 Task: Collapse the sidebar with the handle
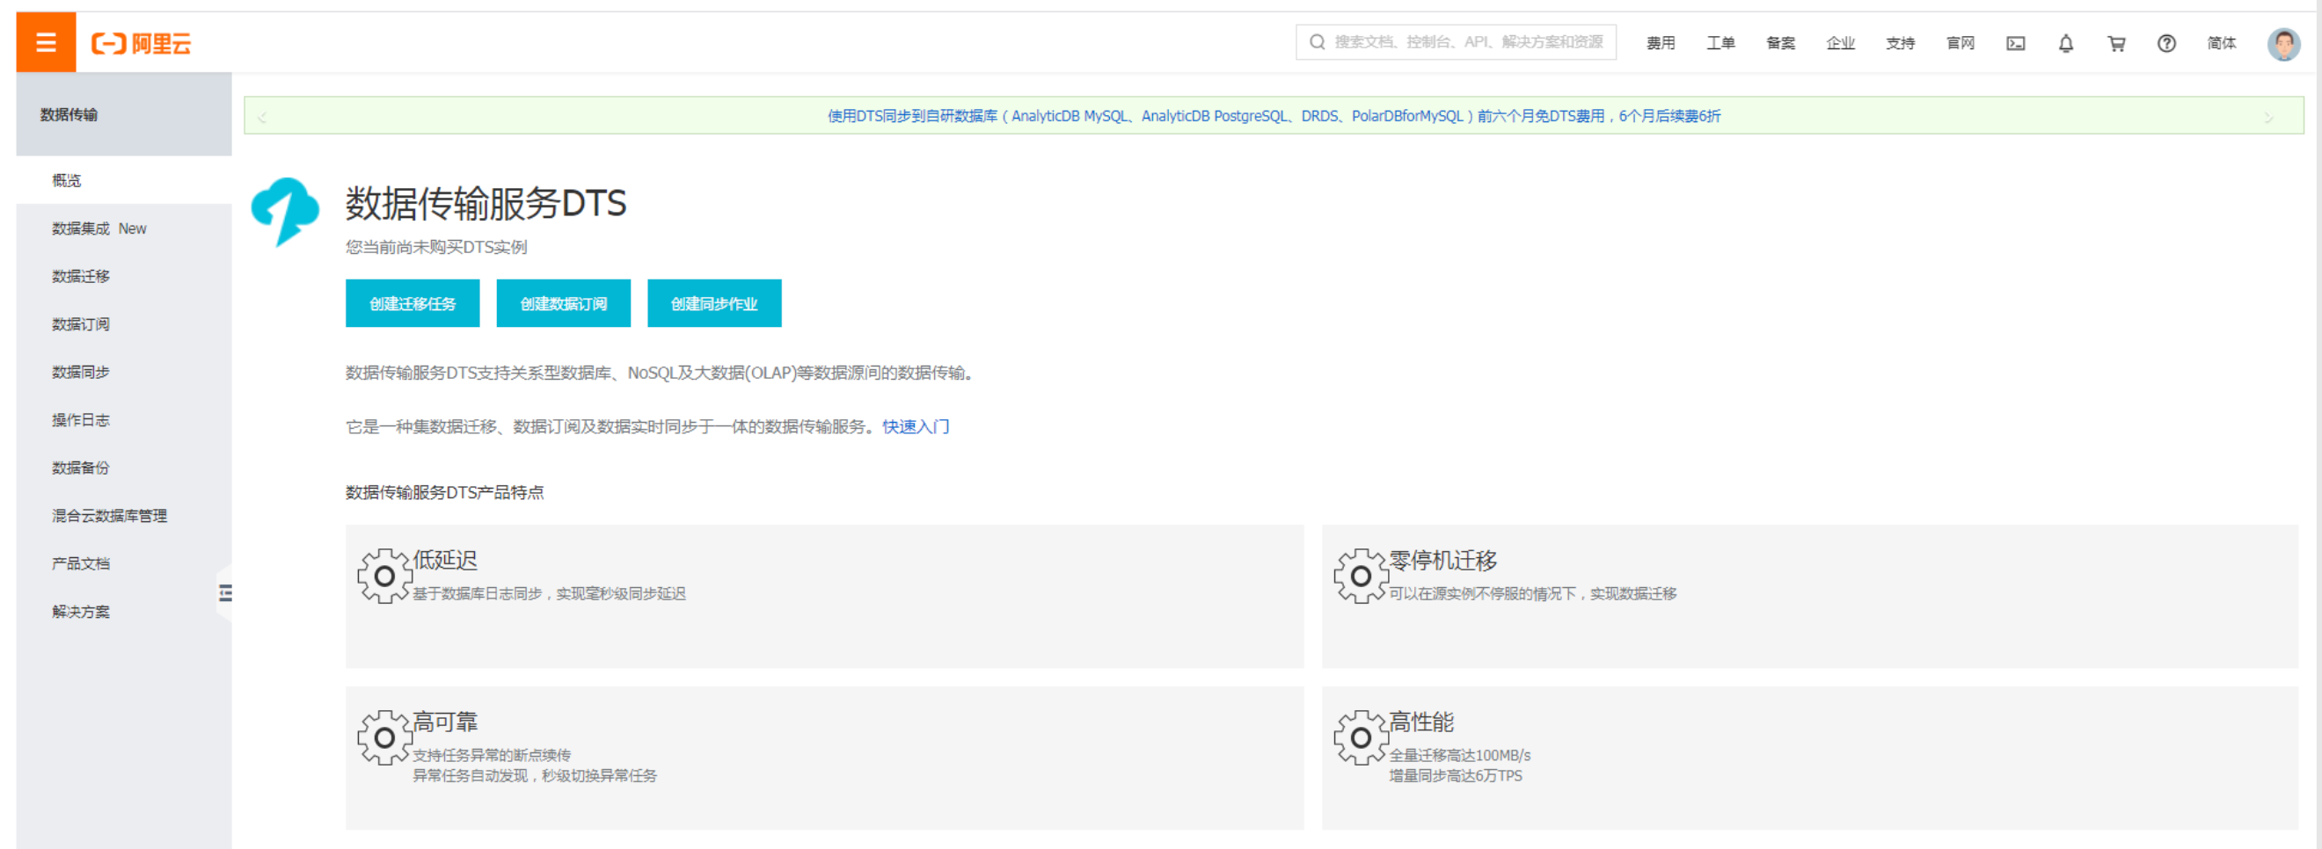(x=224, y=592)
